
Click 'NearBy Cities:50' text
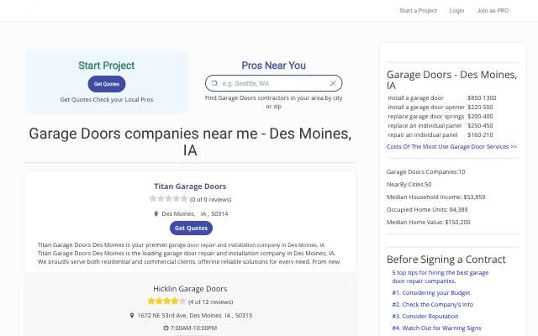[x=409, y=185]
